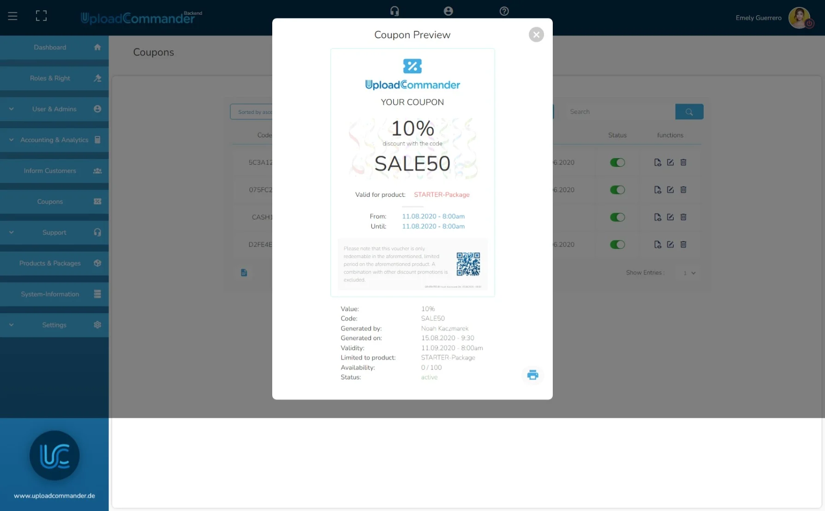825x511 pixels.
Task: Open Coupons in the sidebar
Action: 54,202
